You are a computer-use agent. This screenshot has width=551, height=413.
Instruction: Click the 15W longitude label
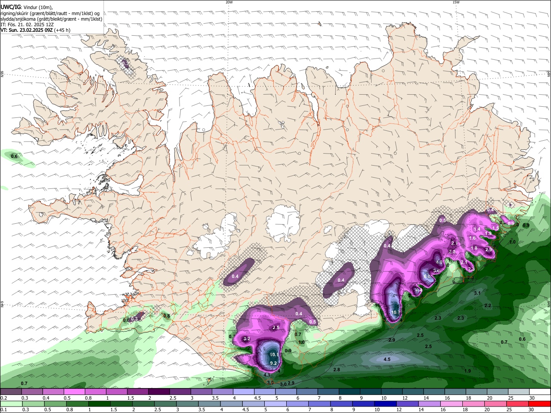[x=456, y=2]
